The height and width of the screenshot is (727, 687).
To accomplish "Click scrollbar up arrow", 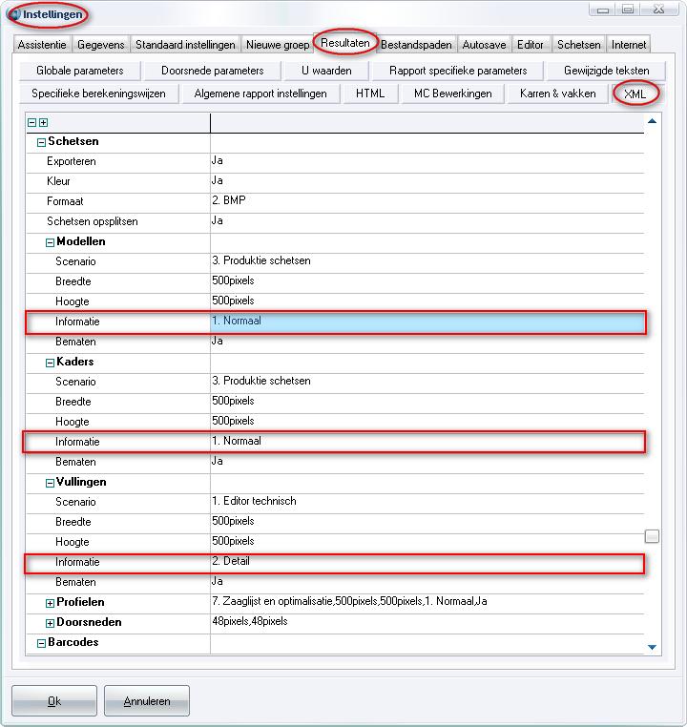I will pyautogui.click(x=652, y=121).
